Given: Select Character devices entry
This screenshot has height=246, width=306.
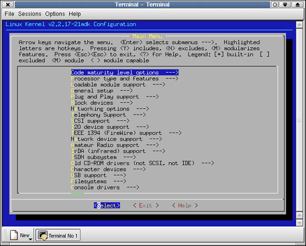Looking at the screenshot, I should coord(108,169).
